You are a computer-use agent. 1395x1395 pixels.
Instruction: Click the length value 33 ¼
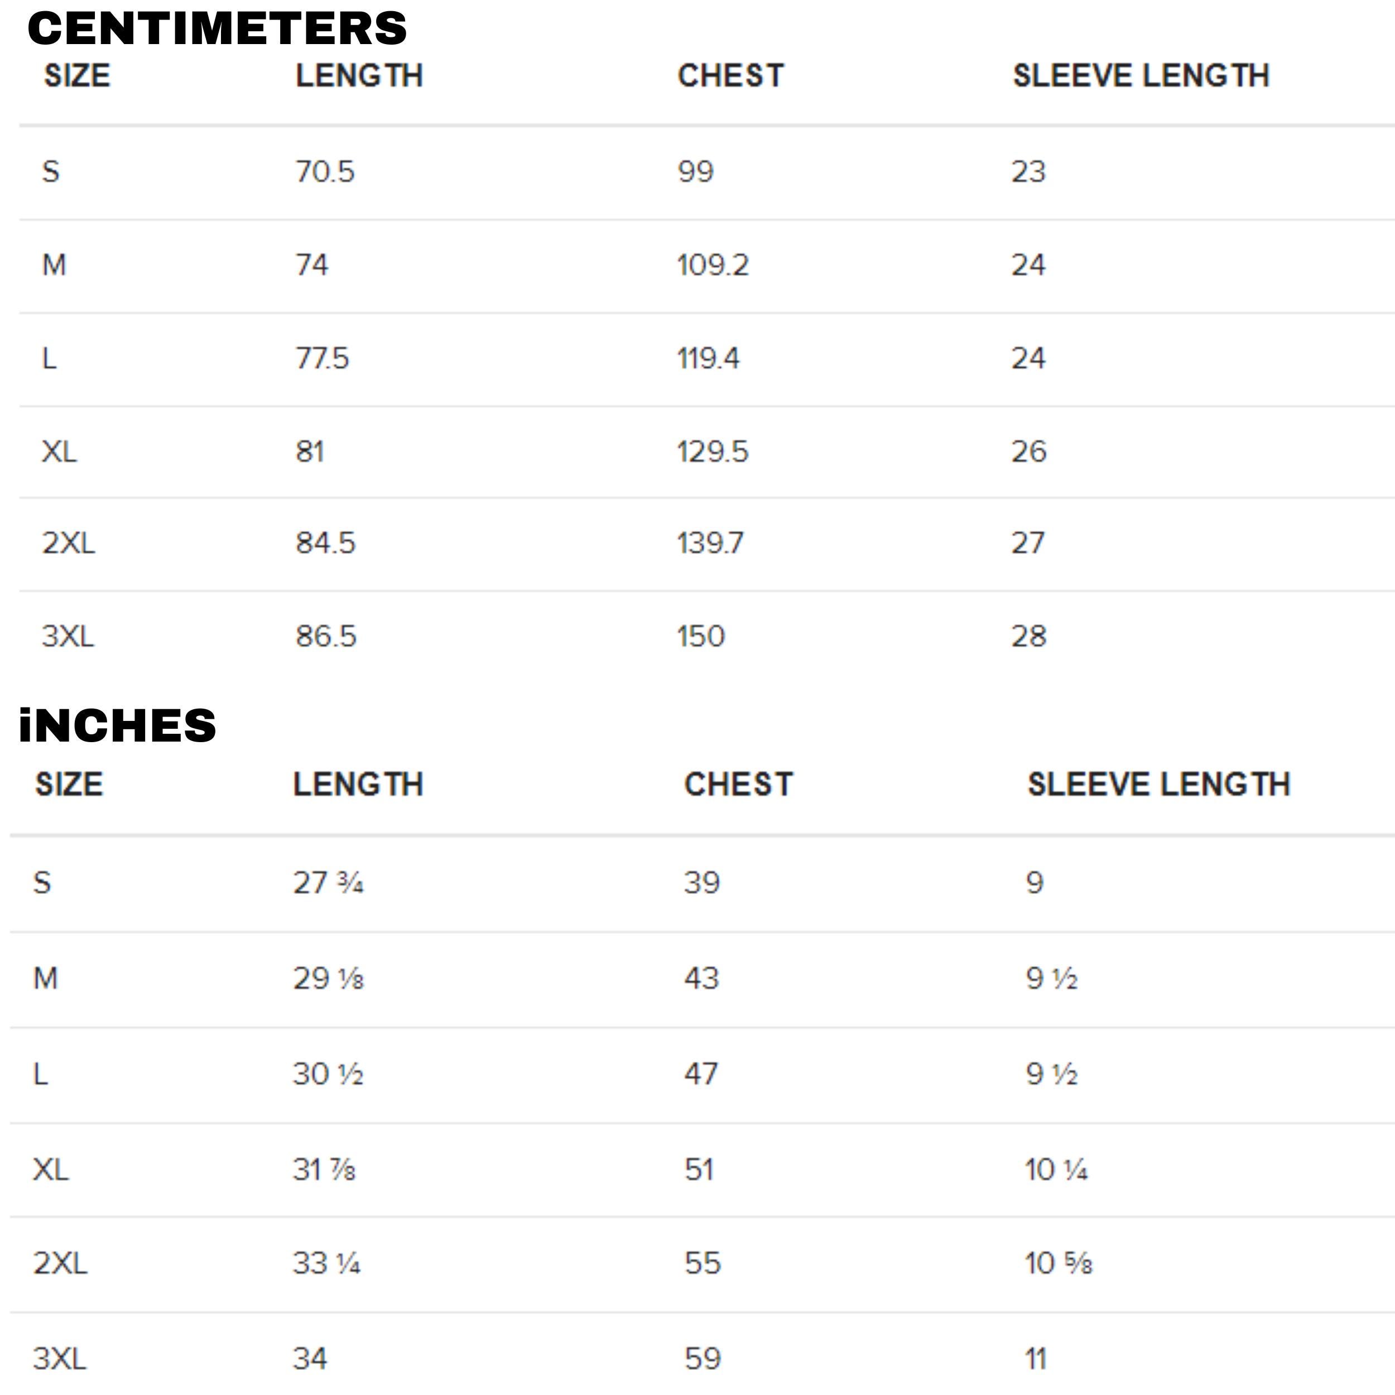326,1263
